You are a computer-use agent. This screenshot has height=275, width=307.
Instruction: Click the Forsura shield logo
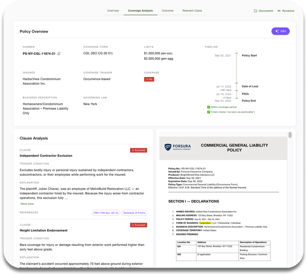pos(168,147)
